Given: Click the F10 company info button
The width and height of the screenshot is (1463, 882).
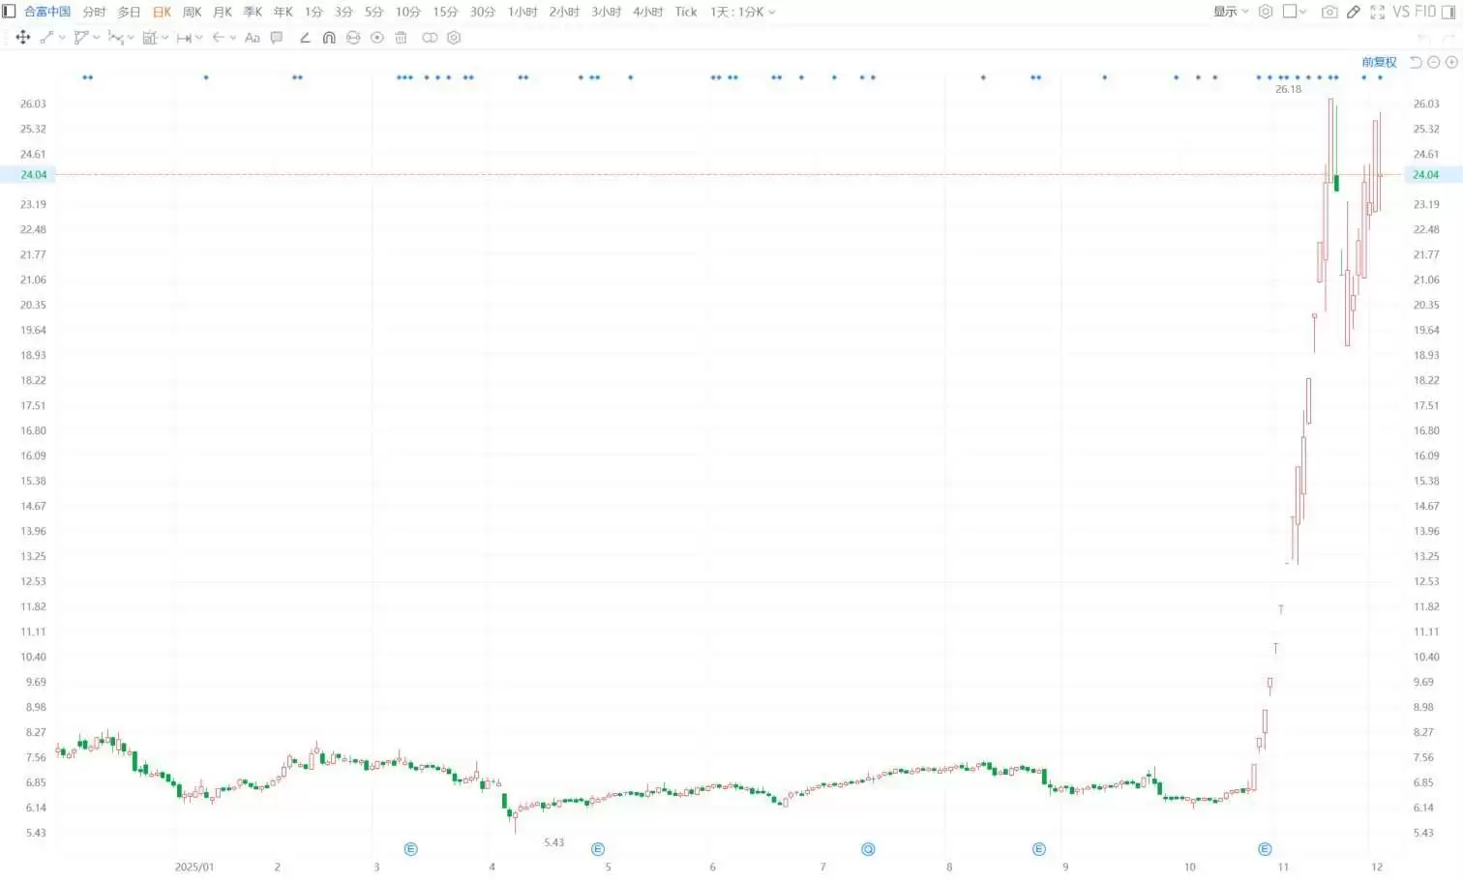Looking at the screenshot, I should (x=1425, y=12).
